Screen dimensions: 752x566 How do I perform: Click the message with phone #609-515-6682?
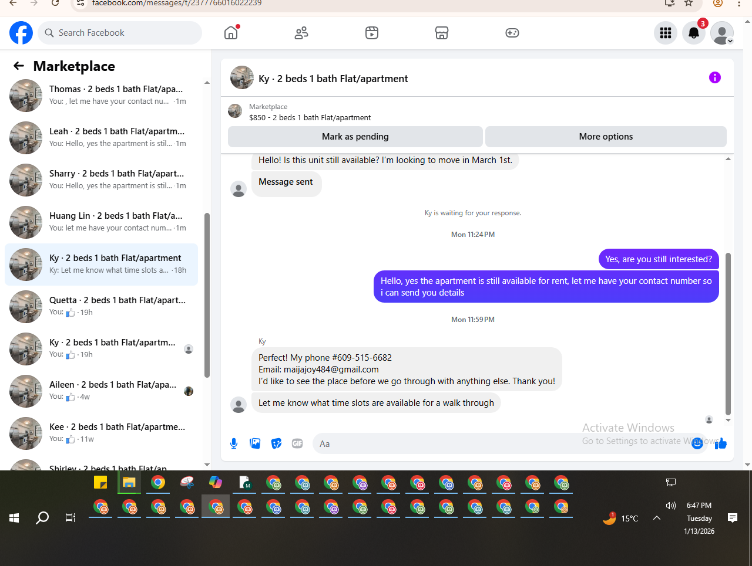click(x=407, y=370)
